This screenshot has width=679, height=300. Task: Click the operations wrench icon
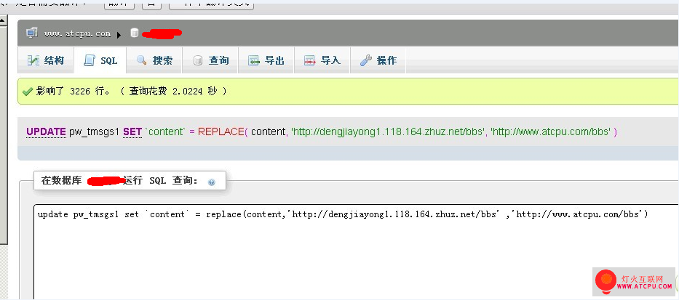366,60
